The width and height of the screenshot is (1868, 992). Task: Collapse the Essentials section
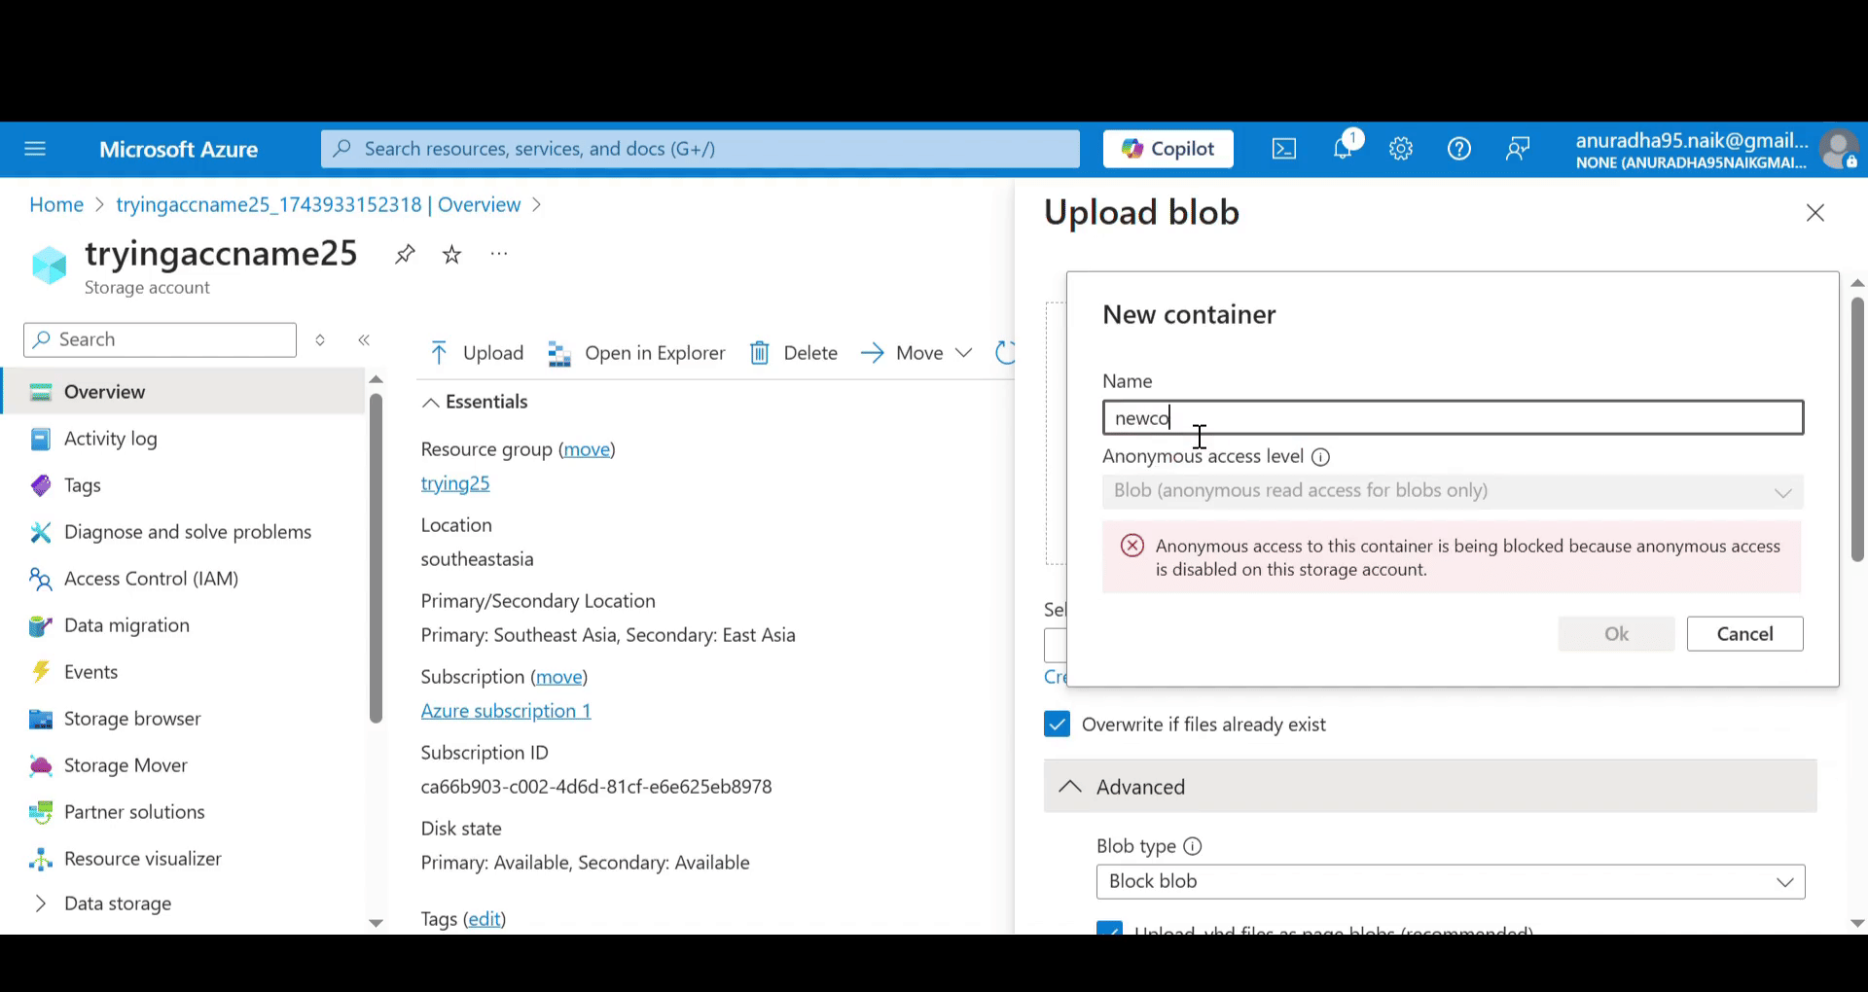pyautogui.click(x=475, y=402)
